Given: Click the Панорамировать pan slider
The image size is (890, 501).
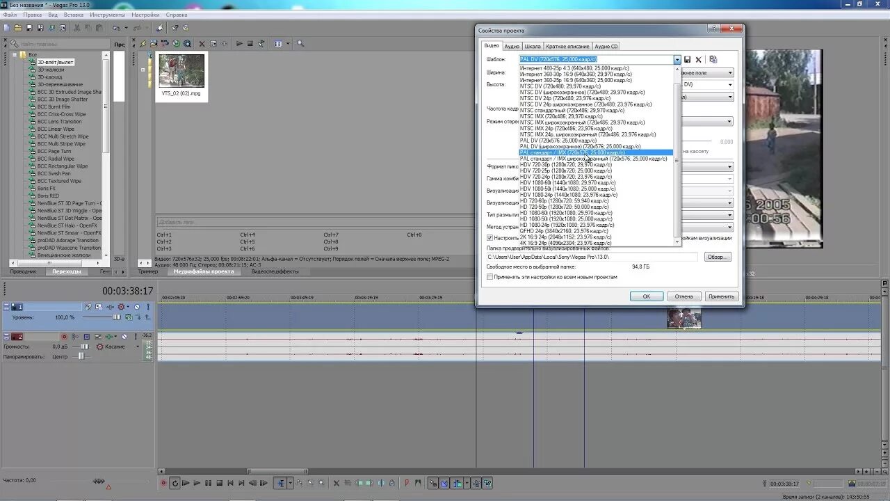Looking at the screenshot, I should point(81,357).
